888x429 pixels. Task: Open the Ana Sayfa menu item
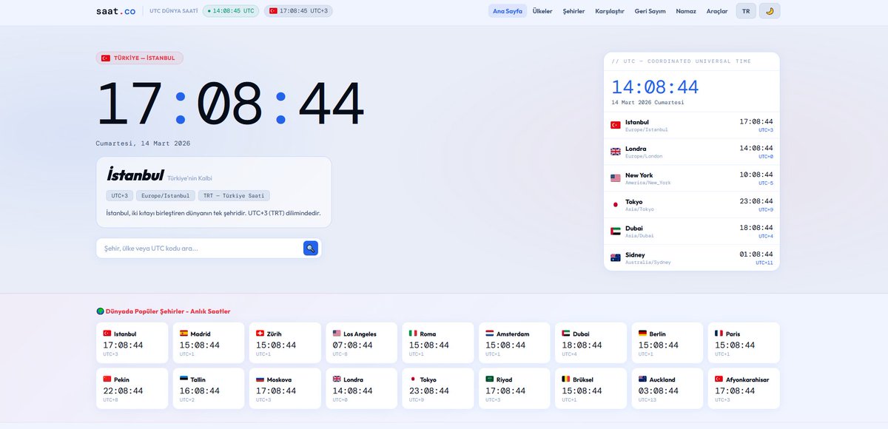pos(508,11)
